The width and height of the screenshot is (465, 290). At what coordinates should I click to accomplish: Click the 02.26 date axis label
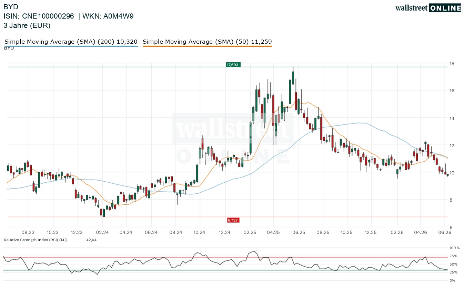coord(397,232)
